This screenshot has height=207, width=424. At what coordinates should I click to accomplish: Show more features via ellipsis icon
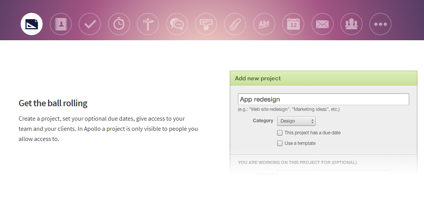tap(380, 24)
